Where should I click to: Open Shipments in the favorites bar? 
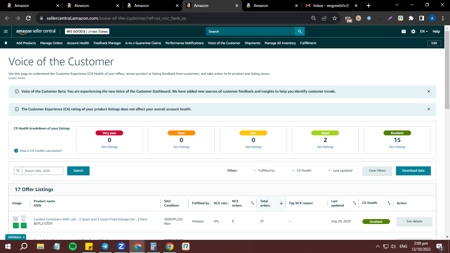[252, 43]
